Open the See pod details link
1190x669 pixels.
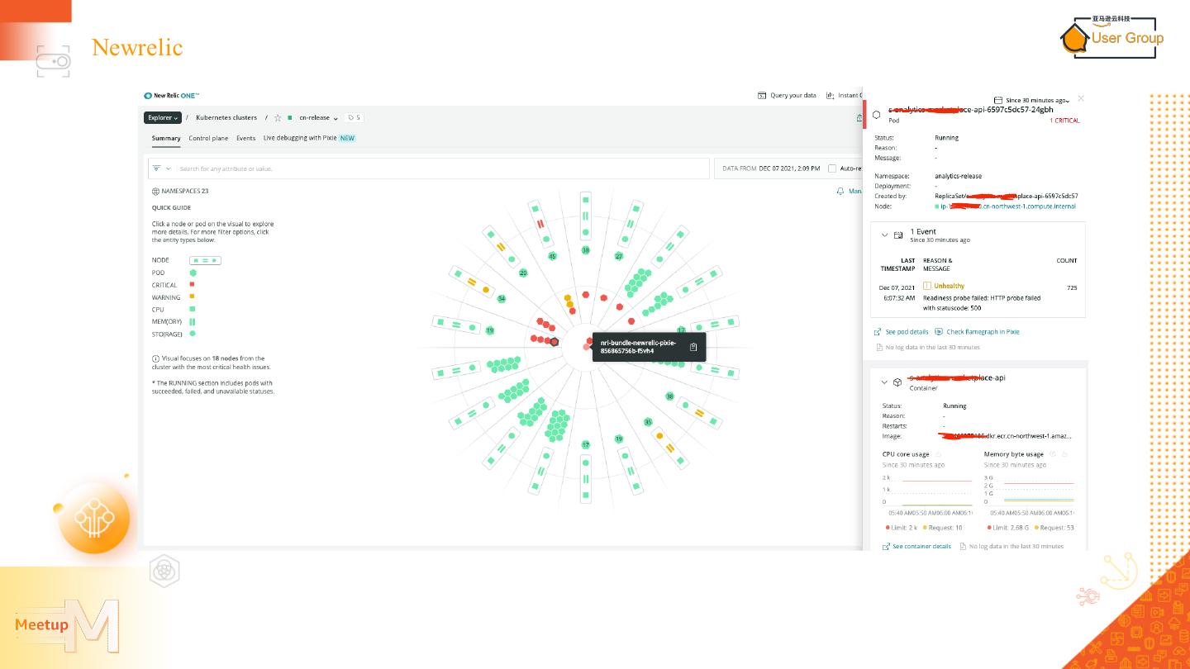[x=907, y=332]
